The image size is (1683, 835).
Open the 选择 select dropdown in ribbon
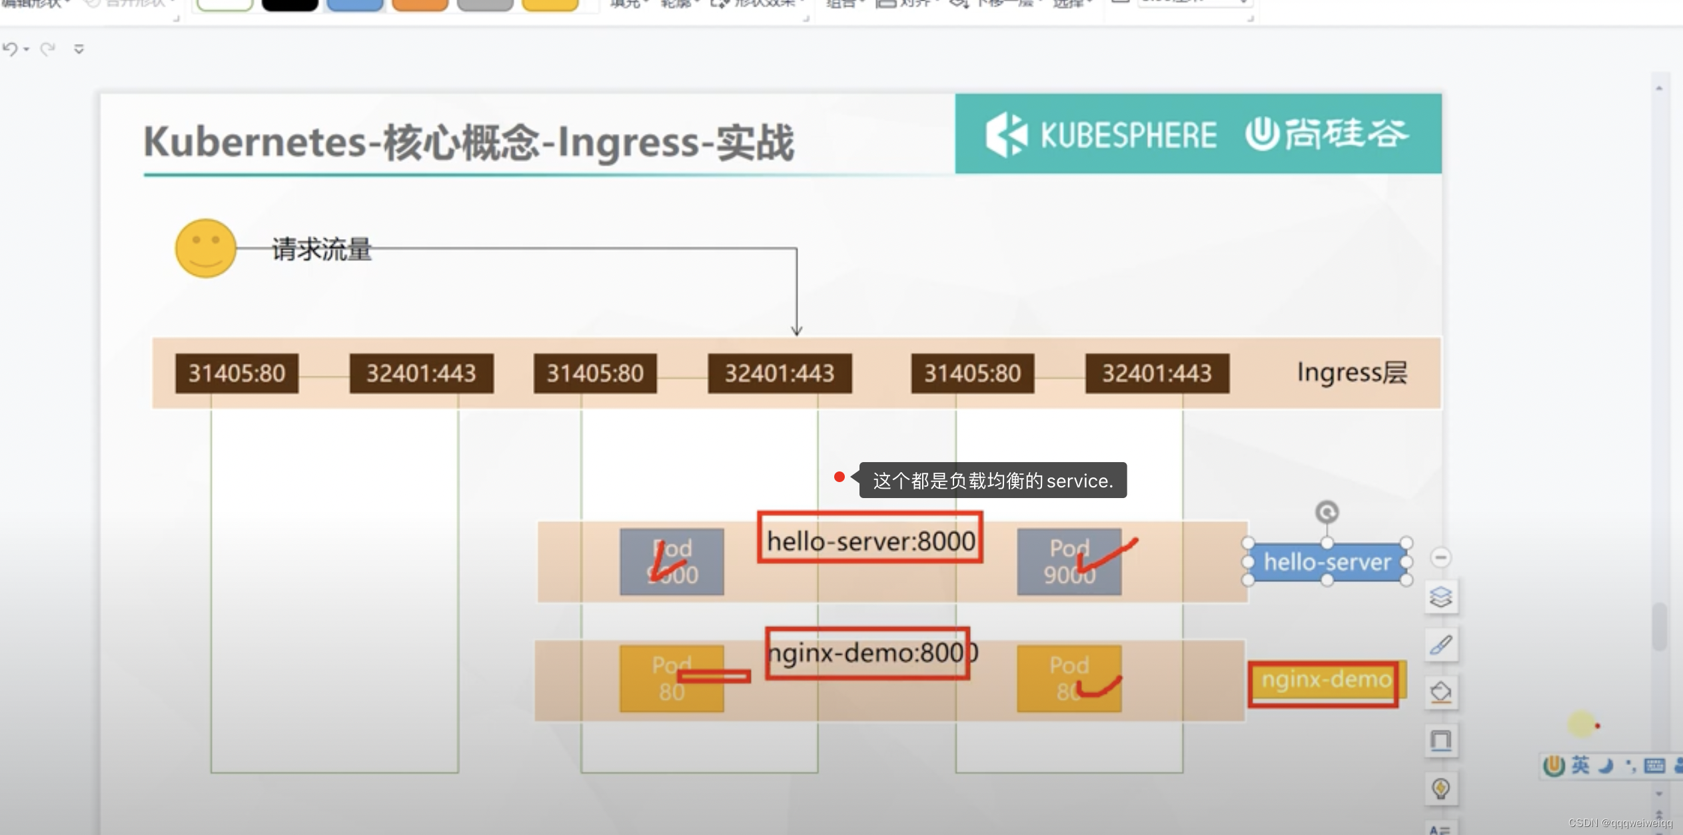coord(1072,4)
